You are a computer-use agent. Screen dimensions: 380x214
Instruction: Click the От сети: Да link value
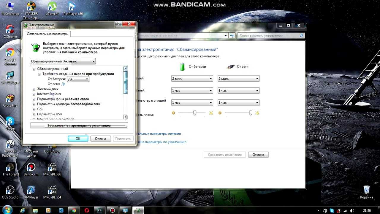(x=63, y=84)
